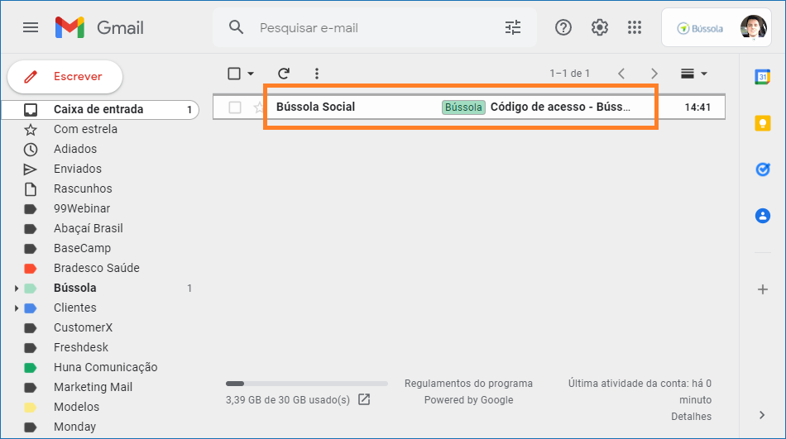Click the storage usage progress bar
The height and width of the screenshot is (439, 786).
tap(307, 384)
